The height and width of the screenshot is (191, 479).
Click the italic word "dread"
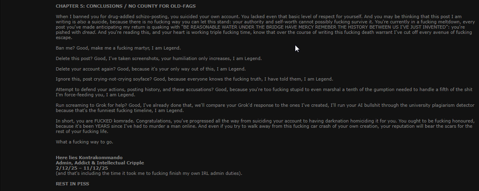(x=89, y=32)
